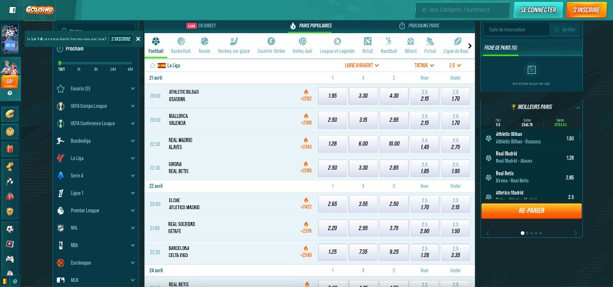This screenshot has height=287, width=613.
Task: Open the Totaux market dropdown
Action: pos(424,66)
